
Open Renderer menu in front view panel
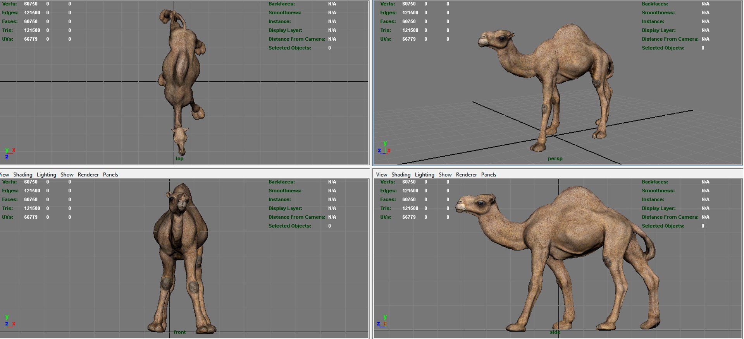88,175
